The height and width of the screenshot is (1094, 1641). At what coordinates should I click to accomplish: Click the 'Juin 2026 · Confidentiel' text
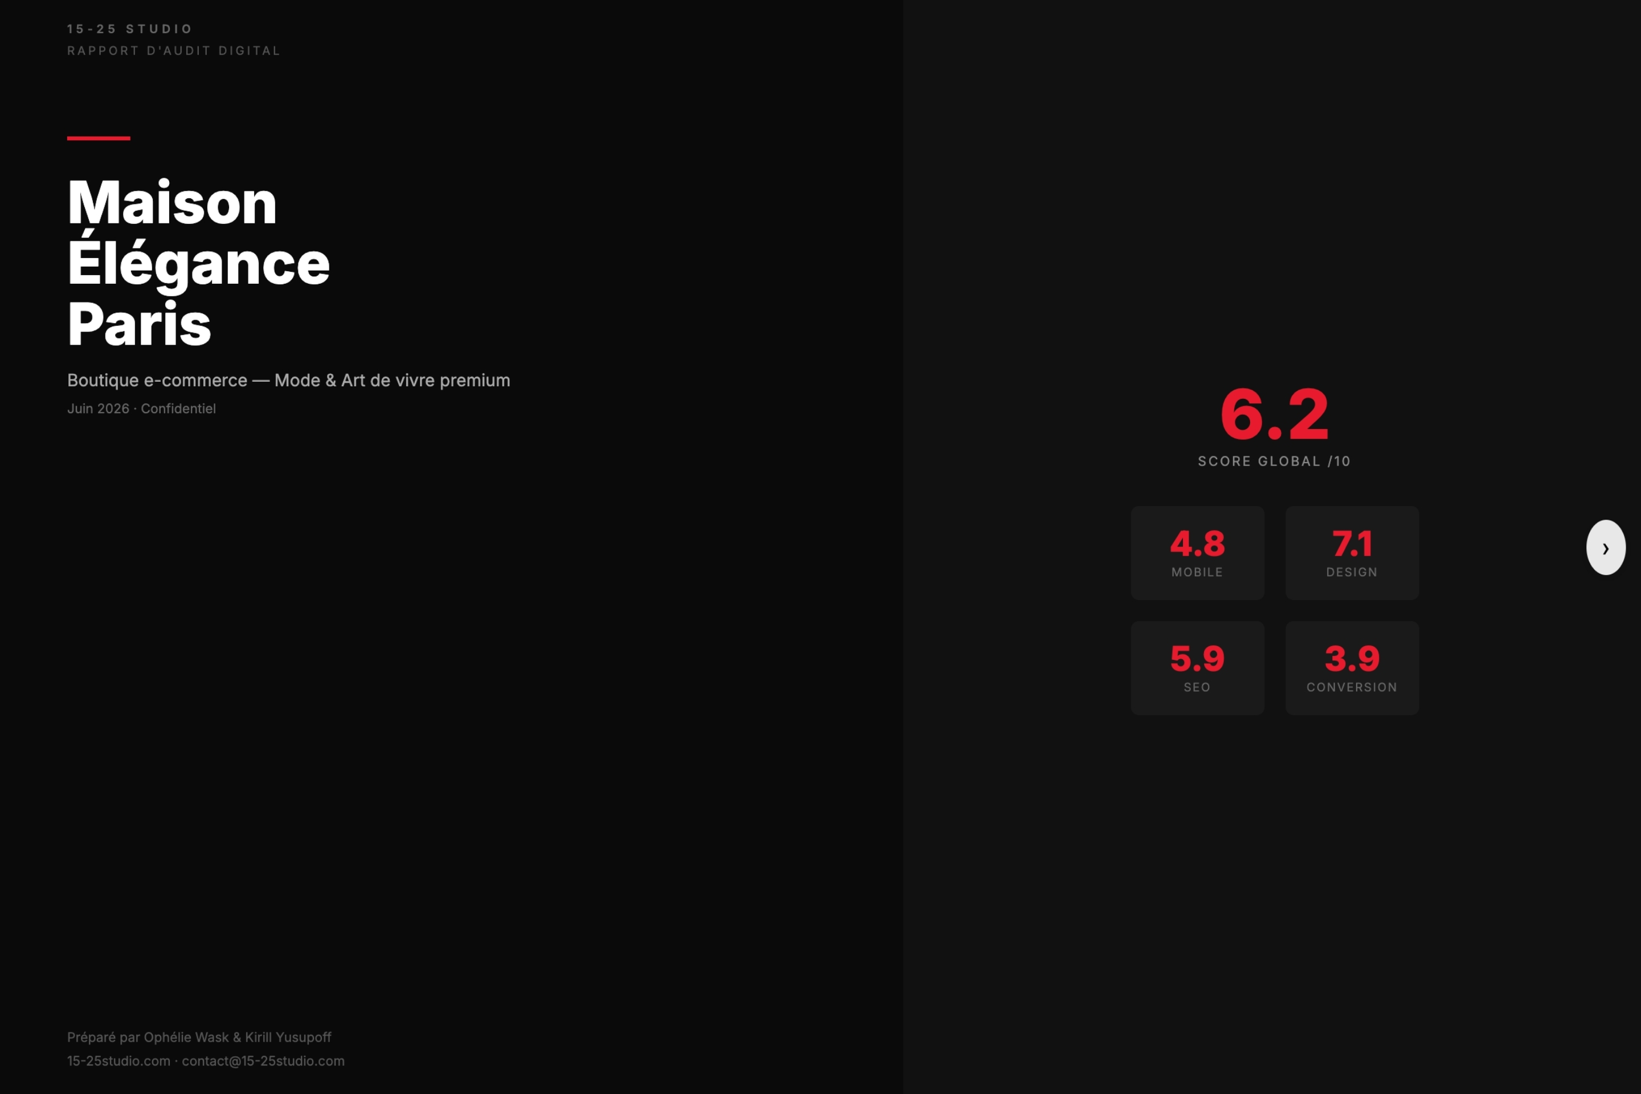click(142, 409)
